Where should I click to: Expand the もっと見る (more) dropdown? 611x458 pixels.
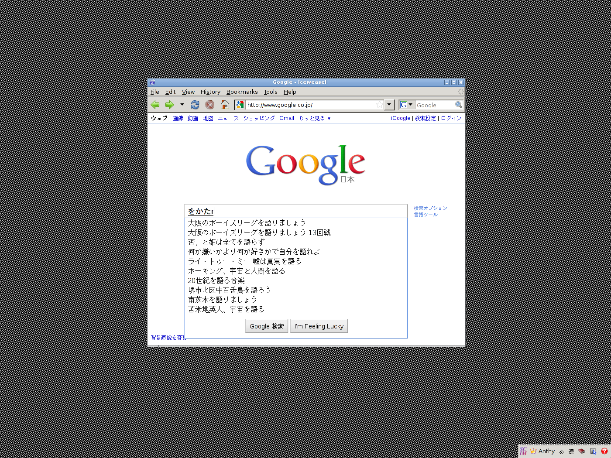tap(315, 118)
